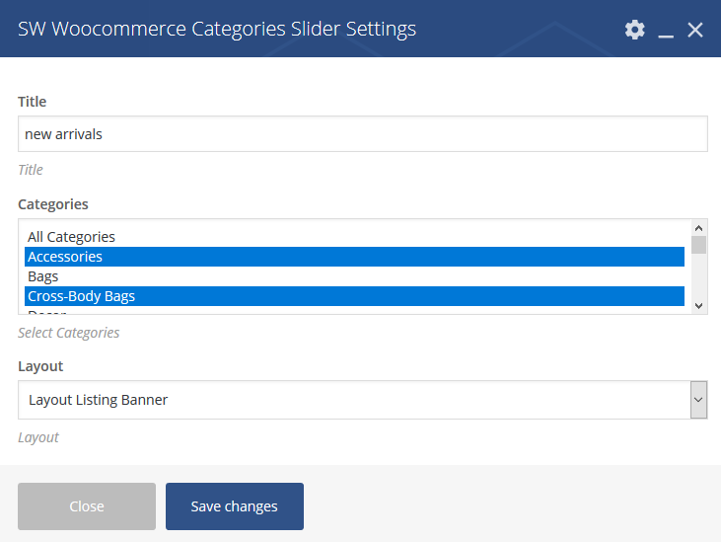Open the Layout dropdown showing Layout Listing Banner
721x542 pixels.
tap(362, 400)
